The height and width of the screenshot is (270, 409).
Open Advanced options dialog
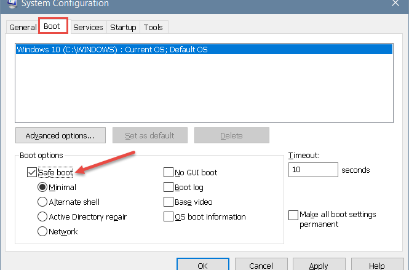coord(60,135)
